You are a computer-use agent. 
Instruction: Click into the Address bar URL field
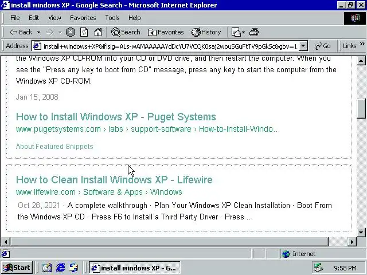coord(170,46)
